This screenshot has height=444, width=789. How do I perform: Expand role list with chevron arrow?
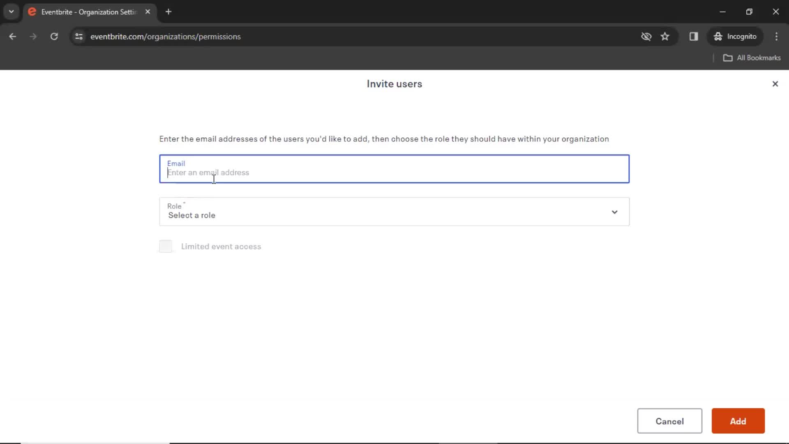click(x=614, y=212)
